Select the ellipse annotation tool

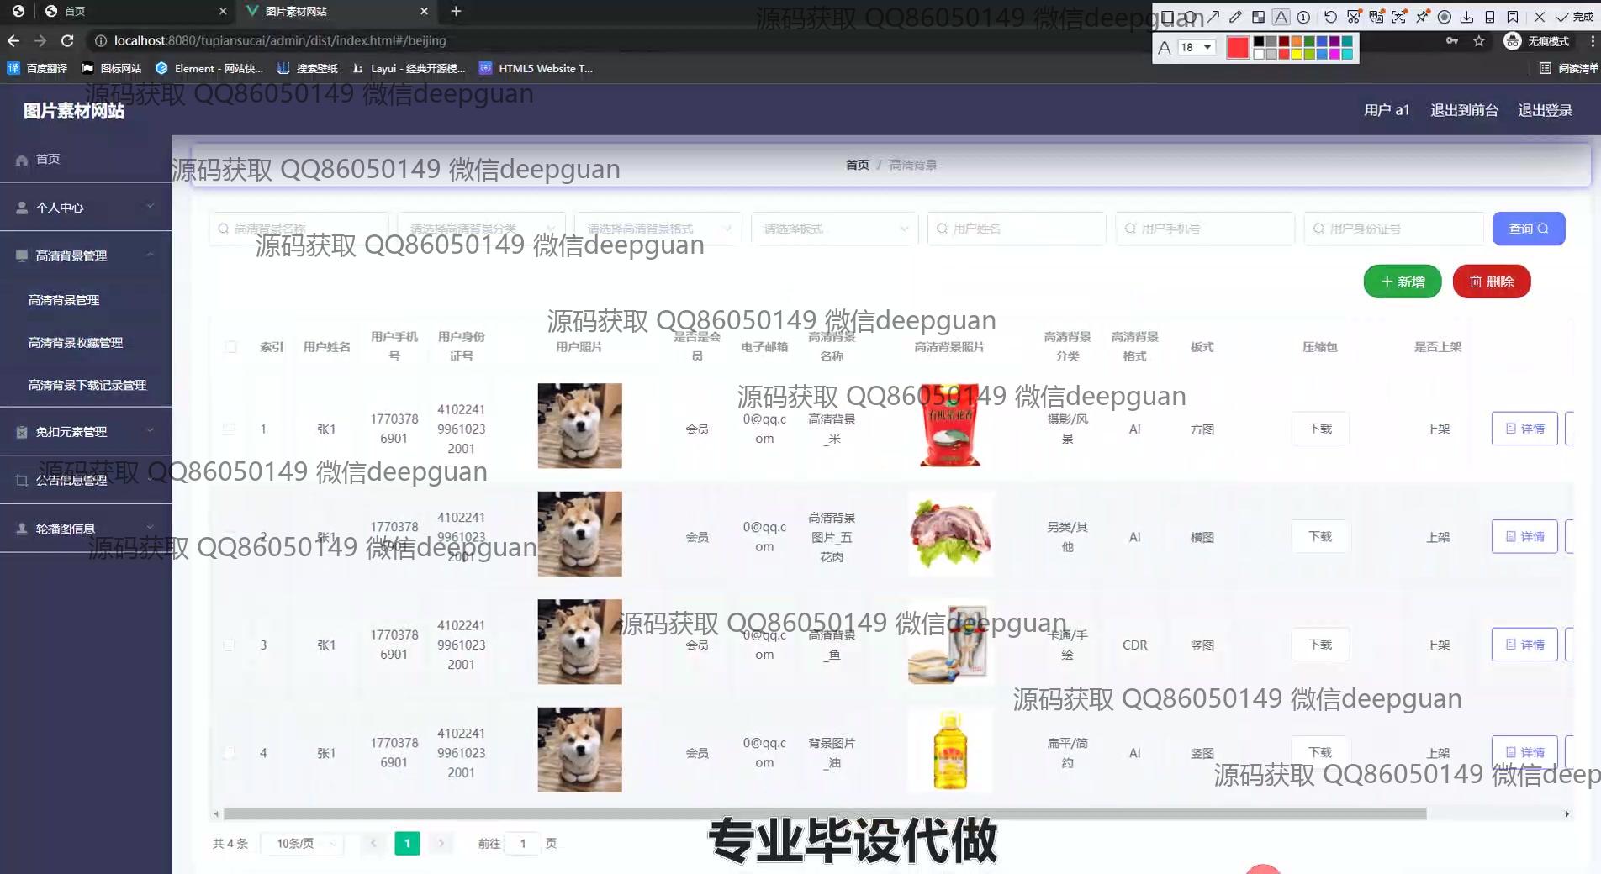click(1191, 17)
